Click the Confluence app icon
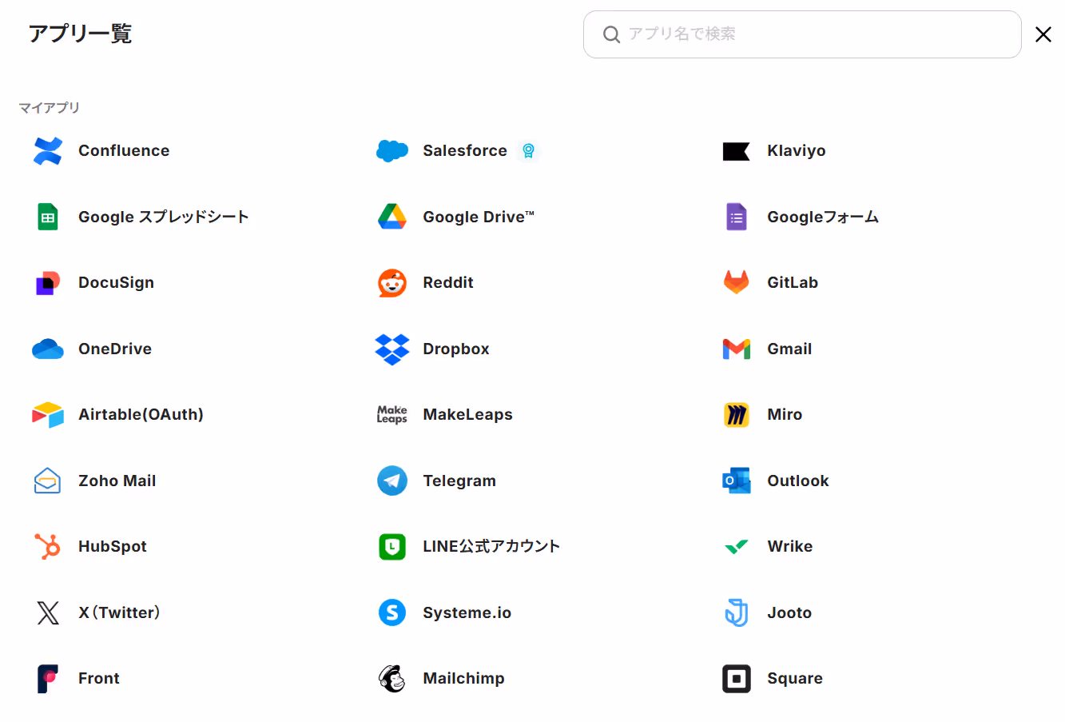The image size is (1065, 722). coord(48,151)
